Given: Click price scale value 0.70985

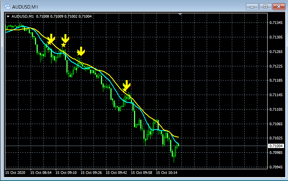Looking at the screenshot, I should (276, 152).
